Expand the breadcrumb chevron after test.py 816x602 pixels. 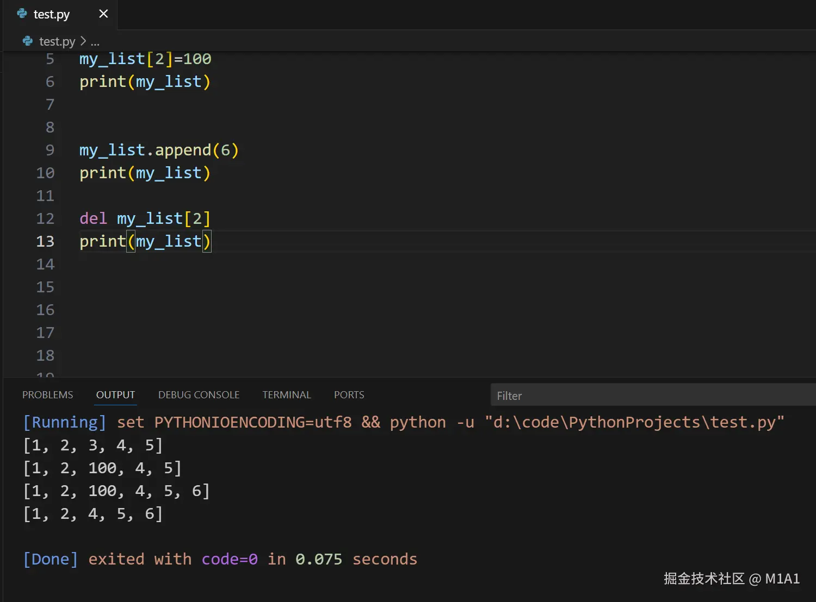click(83, 41)
